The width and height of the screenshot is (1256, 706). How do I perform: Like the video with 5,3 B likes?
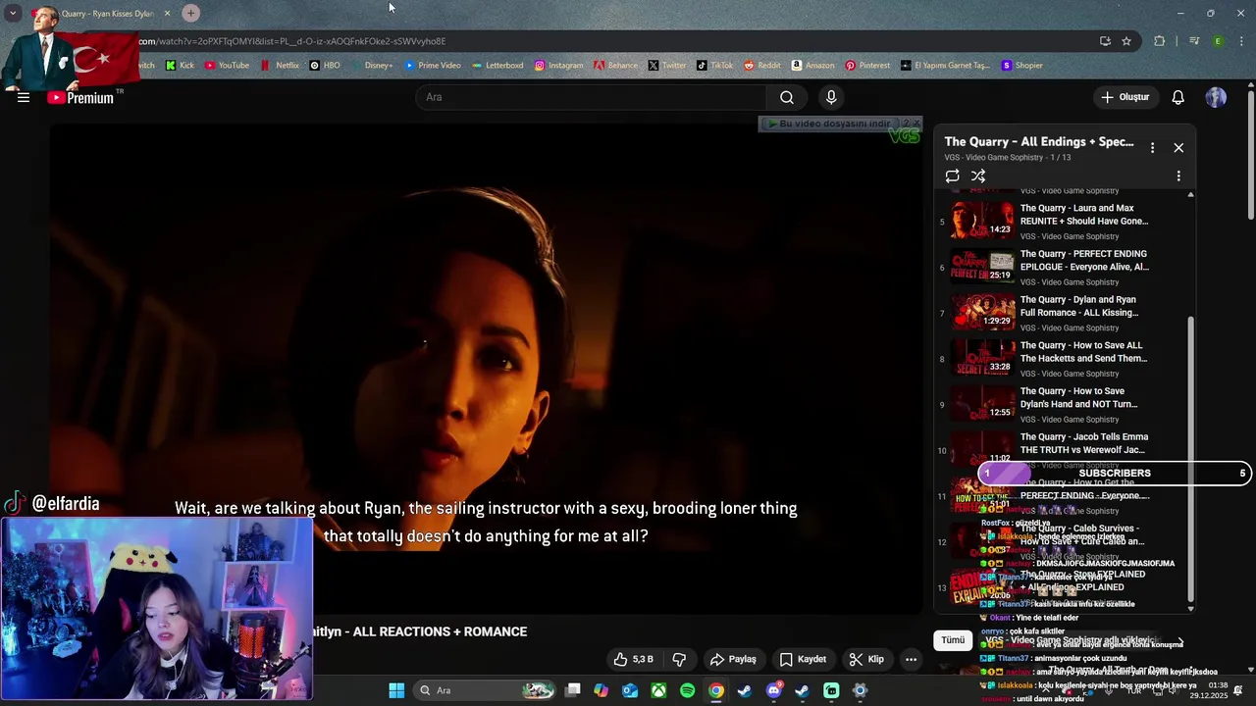click(633, 659)
